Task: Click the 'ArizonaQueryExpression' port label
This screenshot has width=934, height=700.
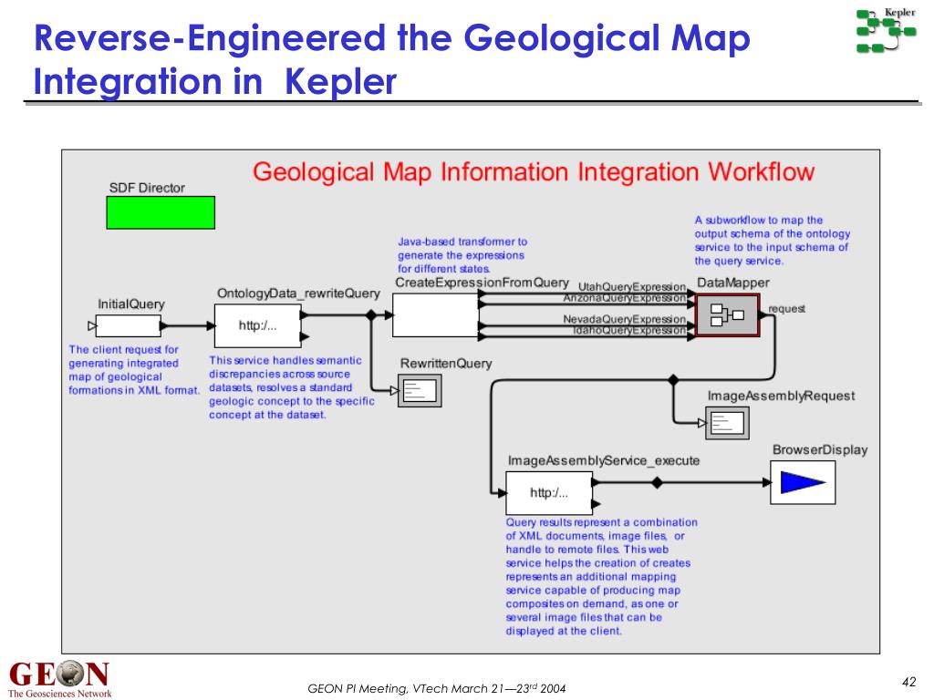Action: [x=624, y=298]
